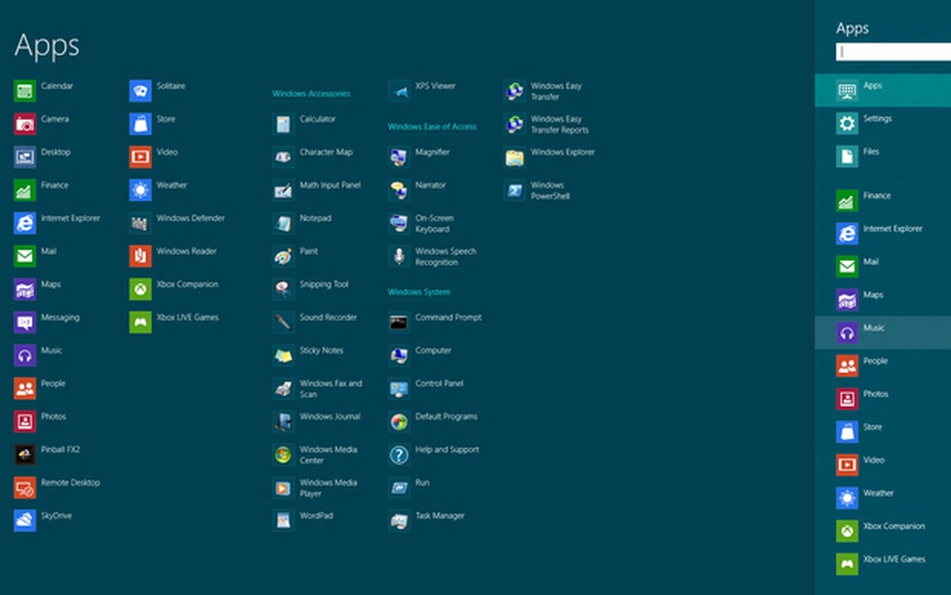
Task: Open Messaging app icon
Action: point(25,323)
